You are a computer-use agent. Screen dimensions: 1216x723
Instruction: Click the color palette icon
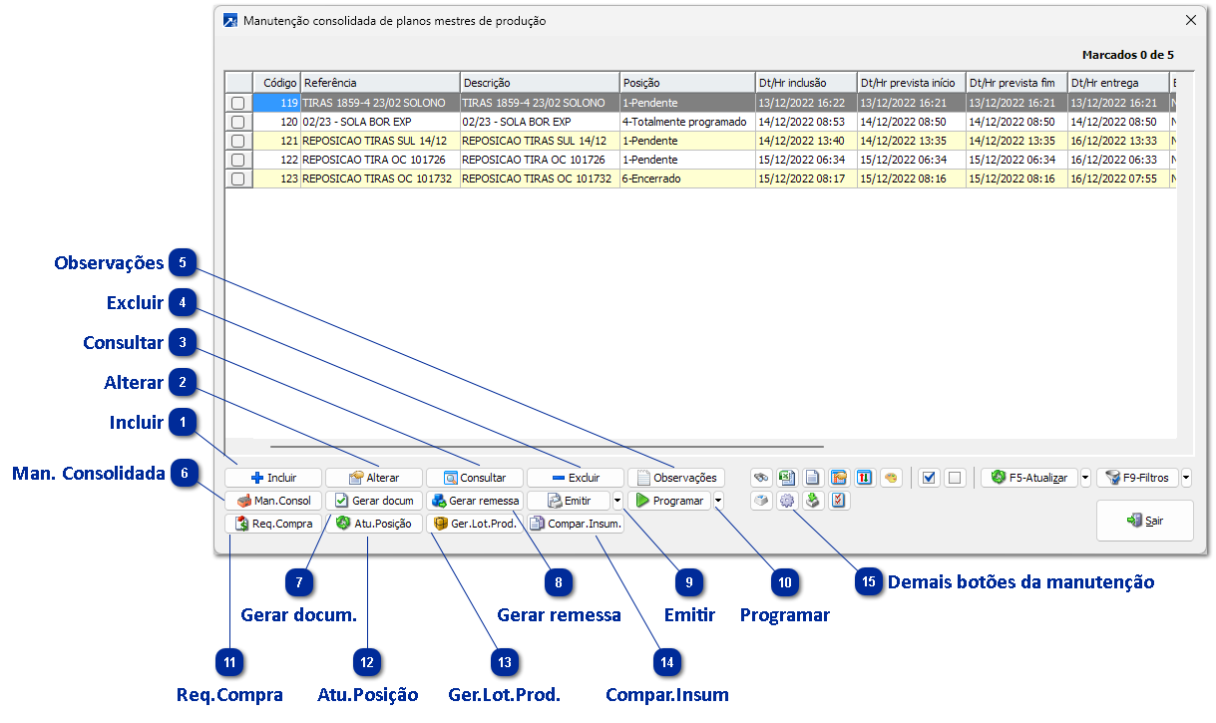tap(891, 478)
